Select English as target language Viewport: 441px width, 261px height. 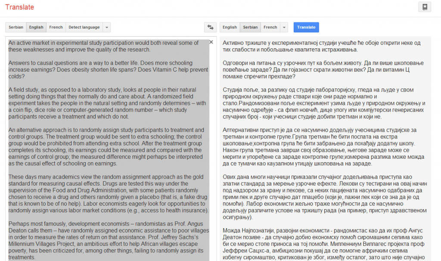230,27
